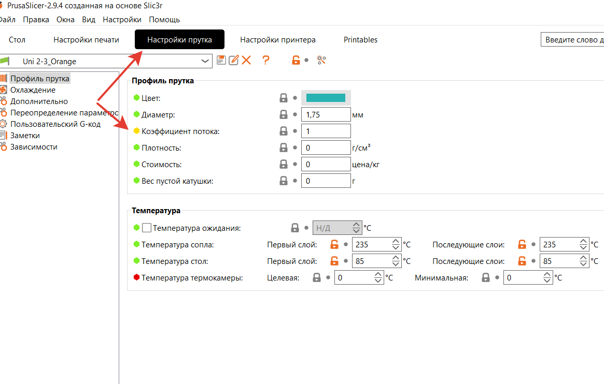Open the orange question mark help
Screen dimensions: 604x384
click(266, 60)
